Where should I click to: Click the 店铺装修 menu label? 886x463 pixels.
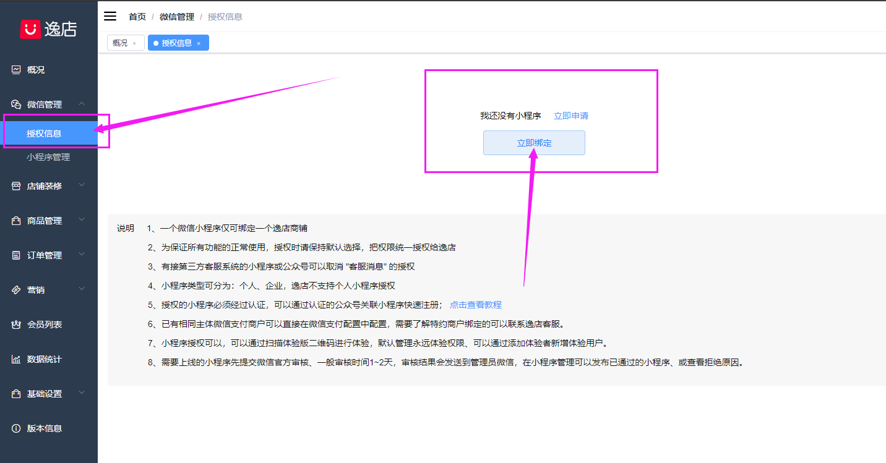45,186
